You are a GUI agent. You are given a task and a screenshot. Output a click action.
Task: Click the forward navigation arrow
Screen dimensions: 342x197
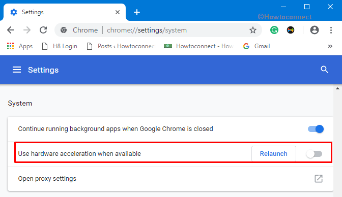click(x=27, y=30)
